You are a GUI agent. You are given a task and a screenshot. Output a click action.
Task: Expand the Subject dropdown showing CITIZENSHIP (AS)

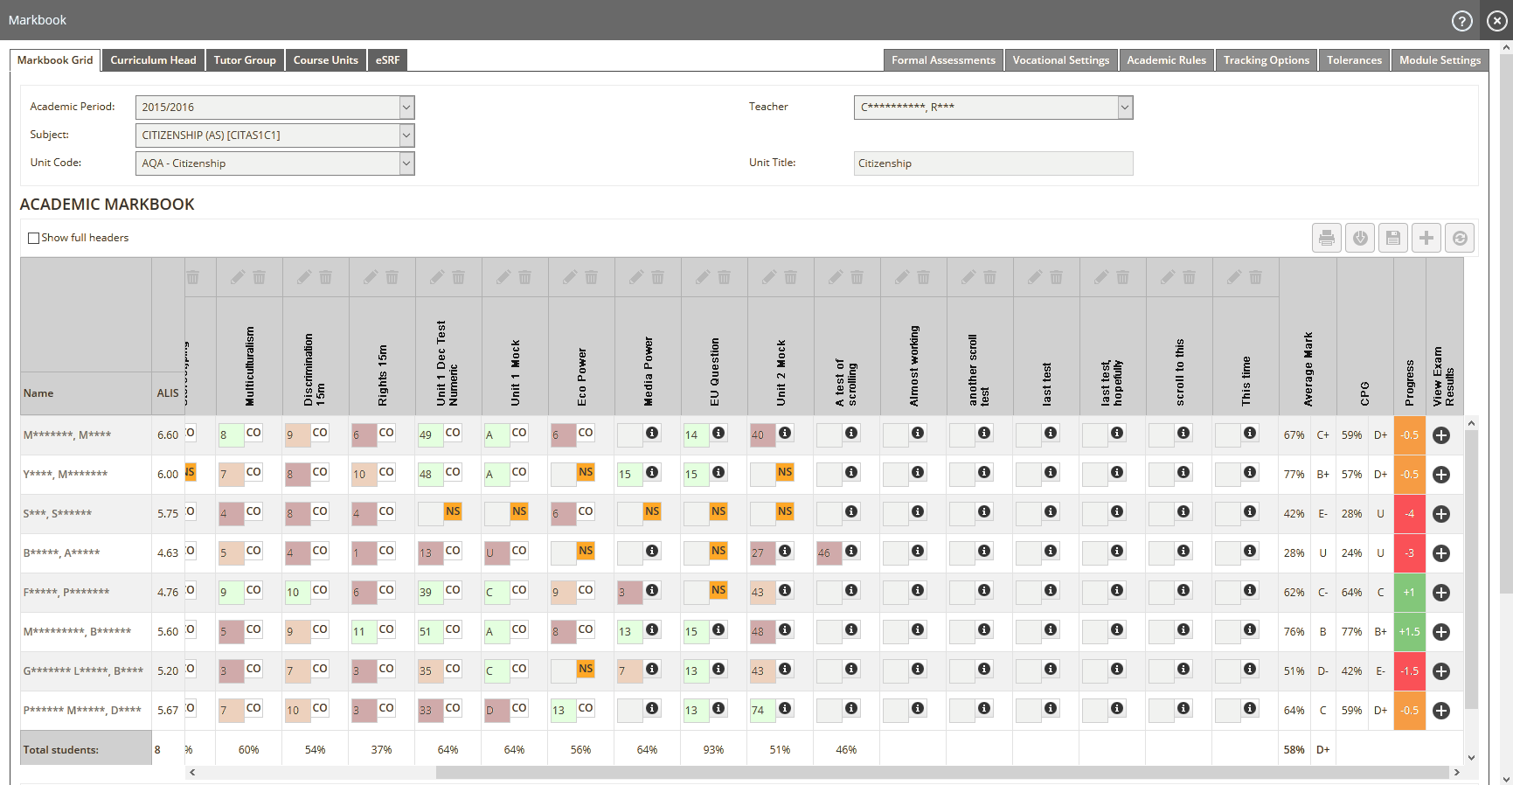point(406,135)
